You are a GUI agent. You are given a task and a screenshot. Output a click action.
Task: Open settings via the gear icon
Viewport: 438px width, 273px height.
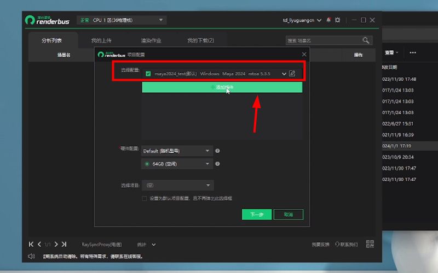(338, 20)
